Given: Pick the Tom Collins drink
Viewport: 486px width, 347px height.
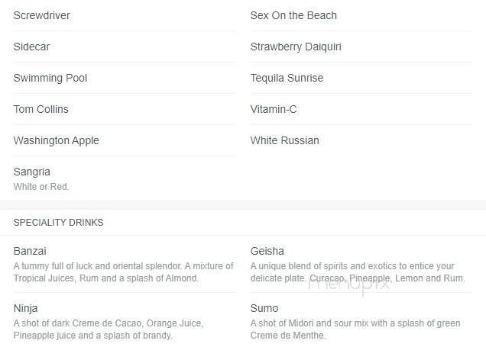Looking at the screenshot, I should coord(41,109).
